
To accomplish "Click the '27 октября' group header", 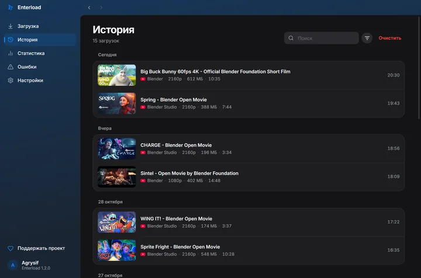I will pos(110,275).
